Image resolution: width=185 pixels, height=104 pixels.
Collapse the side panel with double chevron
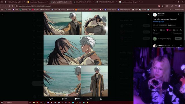click(x=148, y=15)
